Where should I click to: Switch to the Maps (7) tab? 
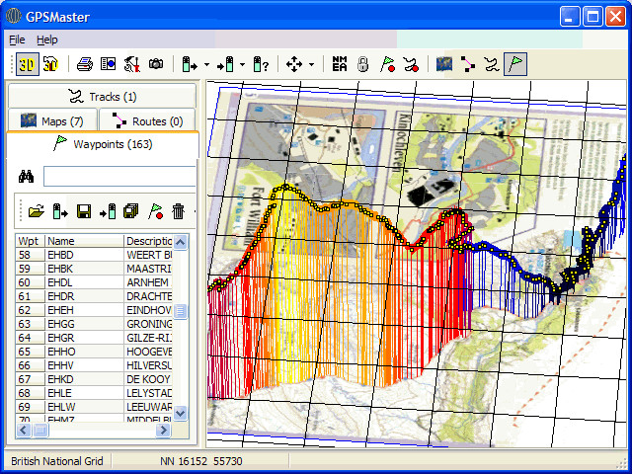[x=52, y=120]
